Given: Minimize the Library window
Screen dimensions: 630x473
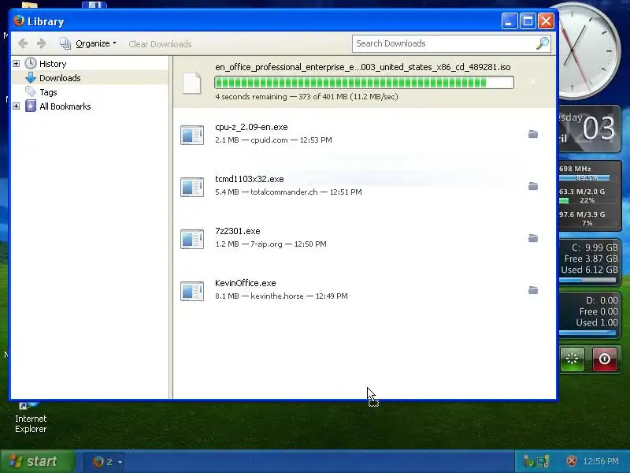Looking at the screenshot, I should coord(509,21).
